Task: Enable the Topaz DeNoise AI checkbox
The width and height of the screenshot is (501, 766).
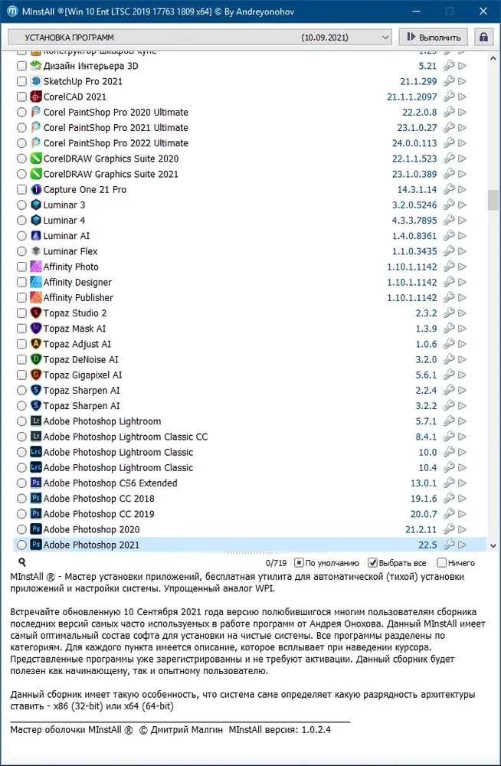Action: [x=21, y=359]
